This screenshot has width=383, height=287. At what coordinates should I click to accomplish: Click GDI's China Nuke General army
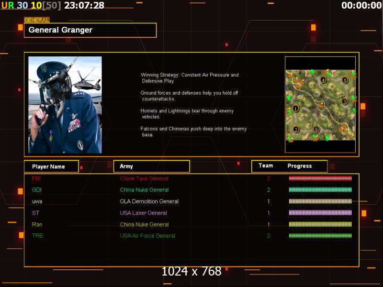tap(145, 190)
